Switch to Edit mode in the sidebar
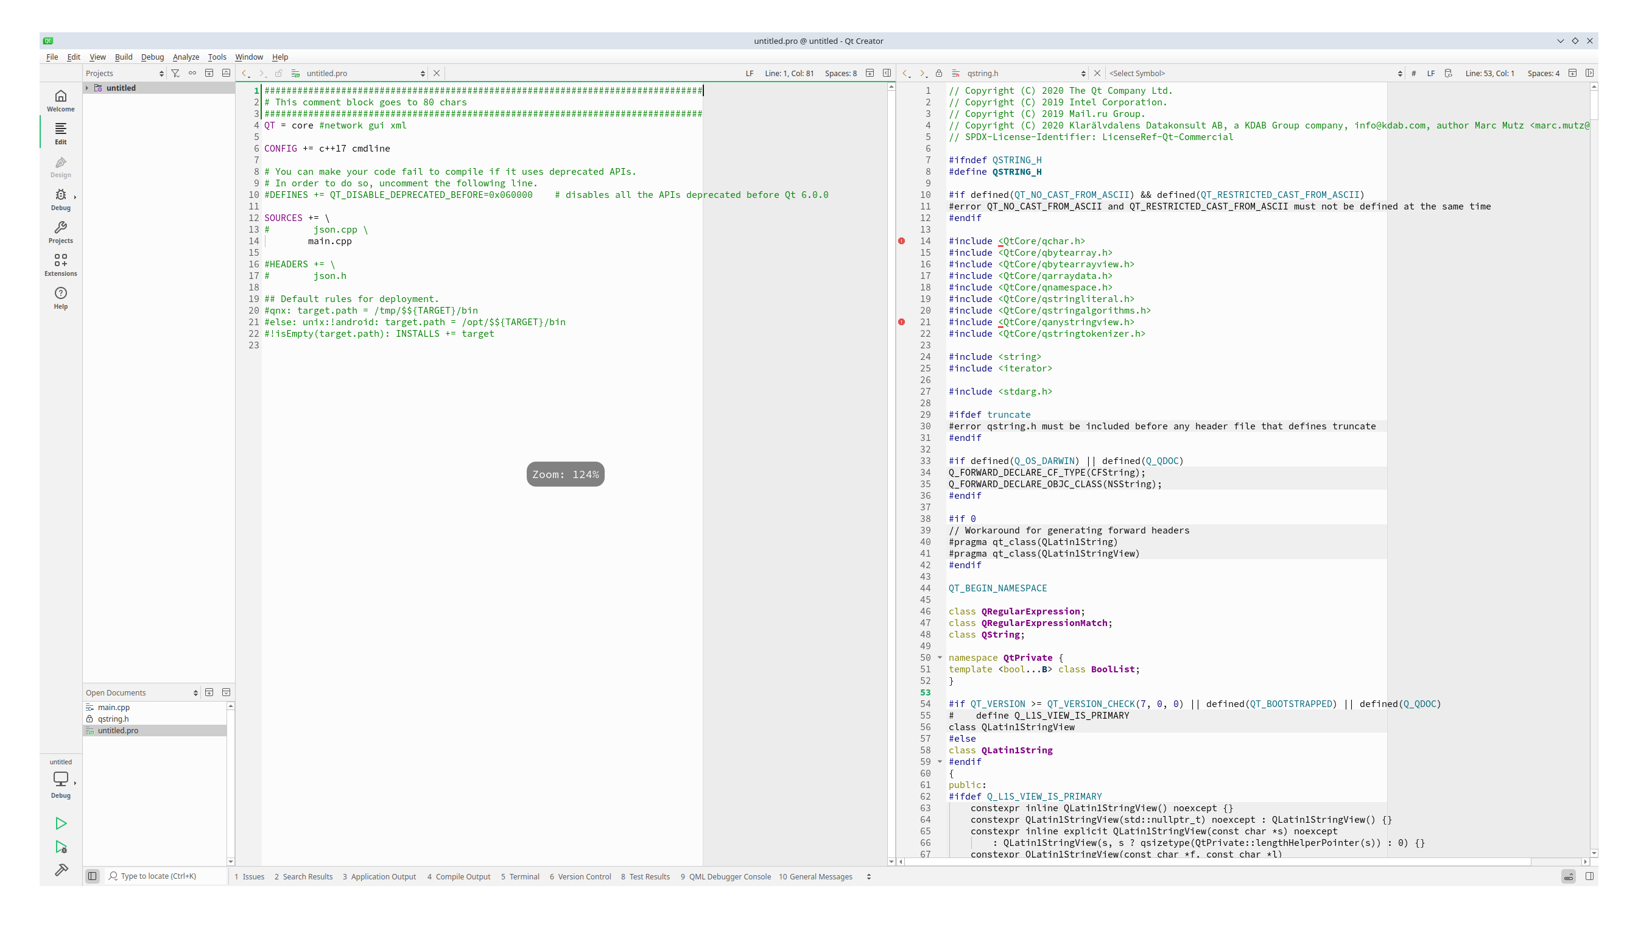The height and width of the screenshot is (933, 1638). [x=60, y=133]
